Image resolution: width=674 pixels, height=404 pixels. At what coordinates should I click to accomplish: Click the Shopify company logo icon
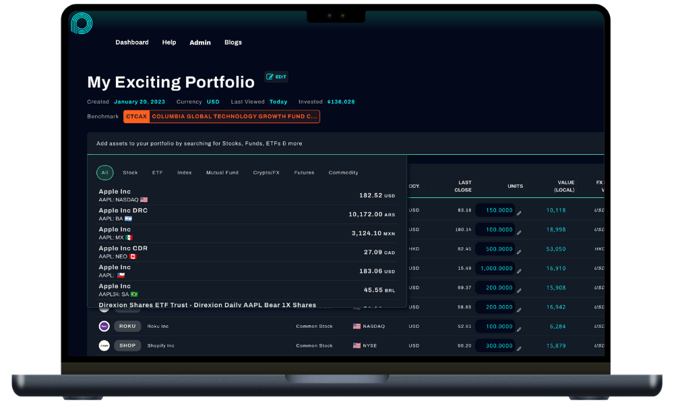point(104,345)
